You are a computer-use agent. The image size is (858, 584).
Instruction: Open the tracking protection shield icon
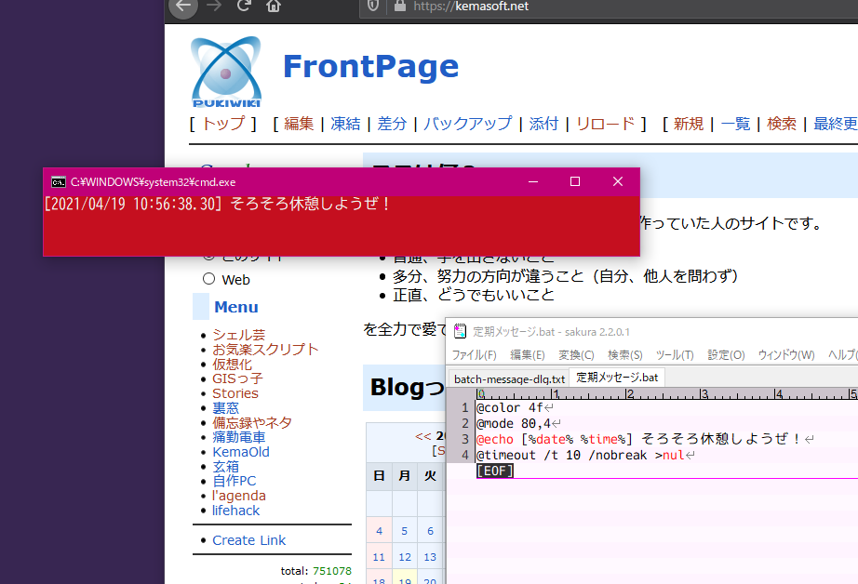[x=373, y=6]
